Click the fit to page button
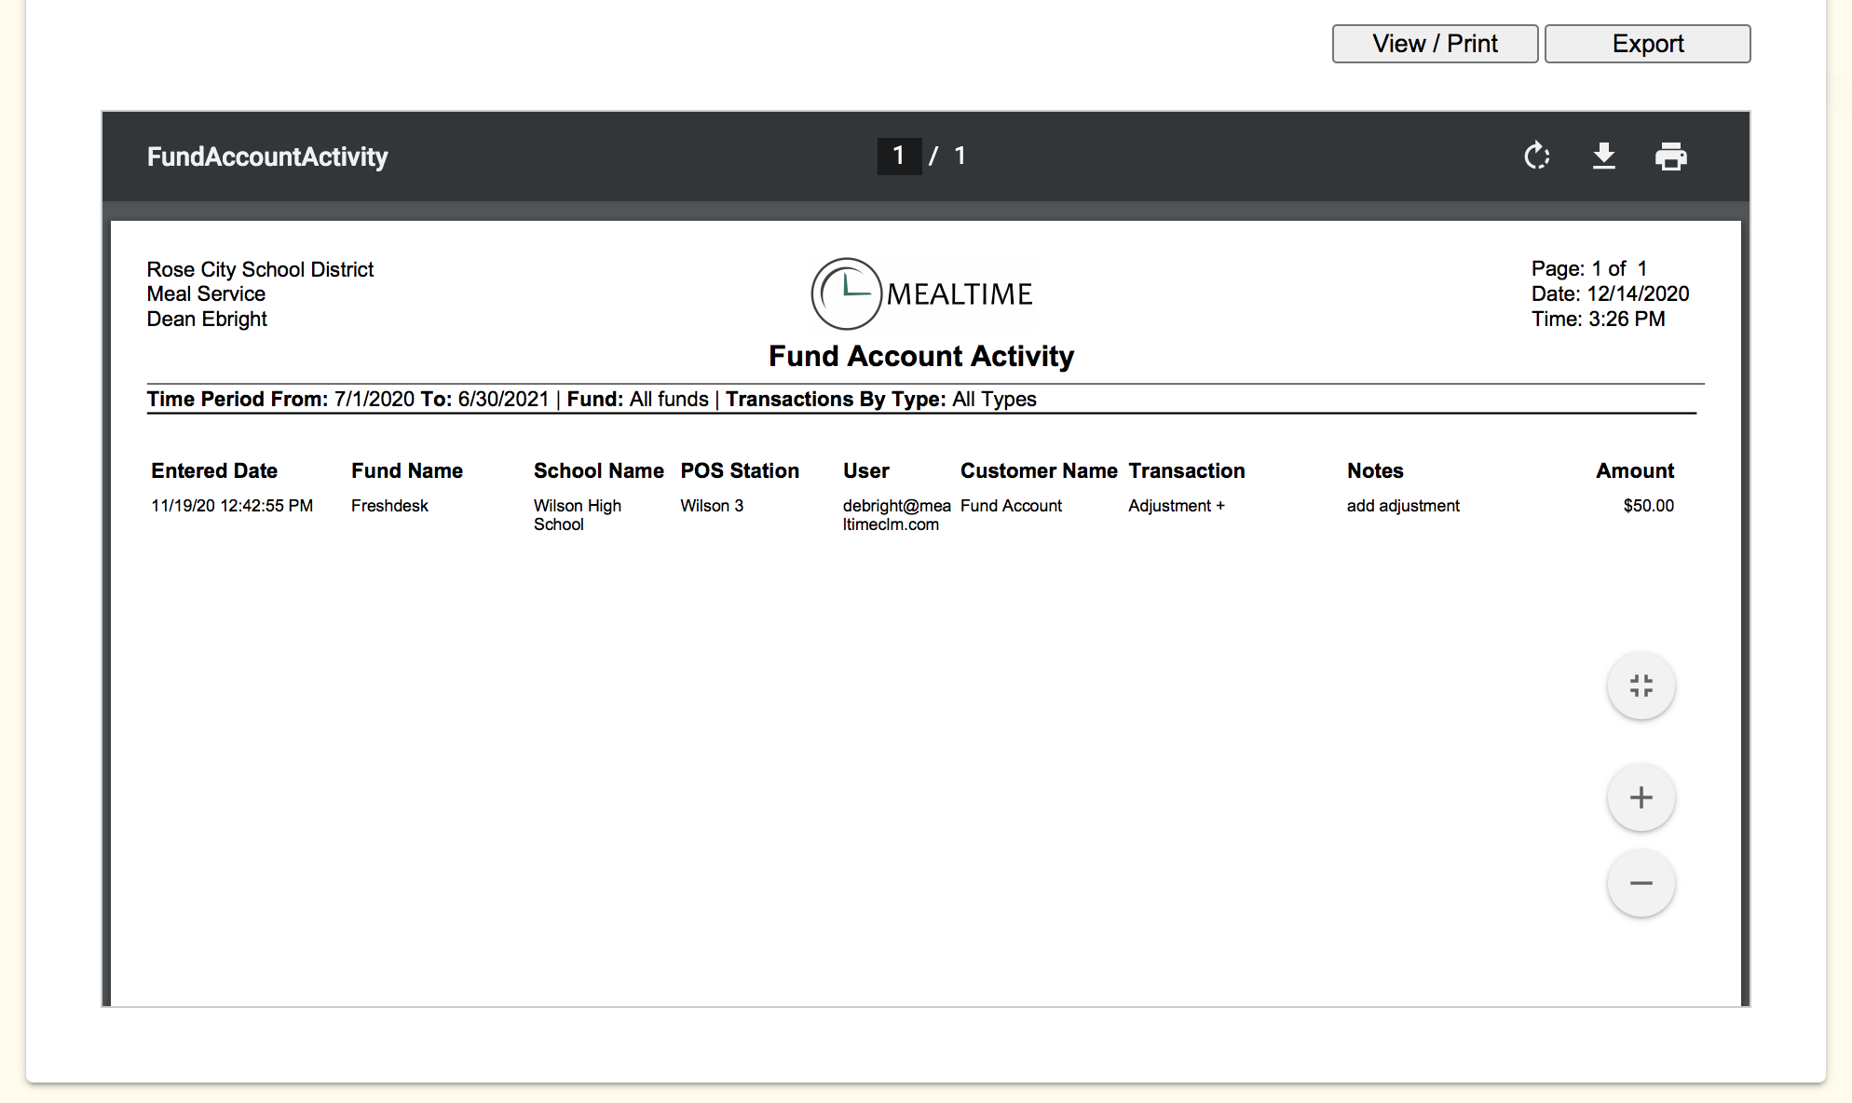This screenshot has width=1852, height=1103. pos(1641,686)
